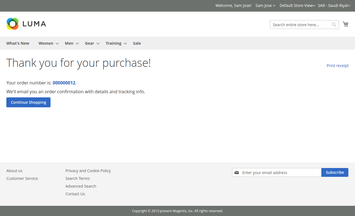Focus the newsletter email address field

277,172
